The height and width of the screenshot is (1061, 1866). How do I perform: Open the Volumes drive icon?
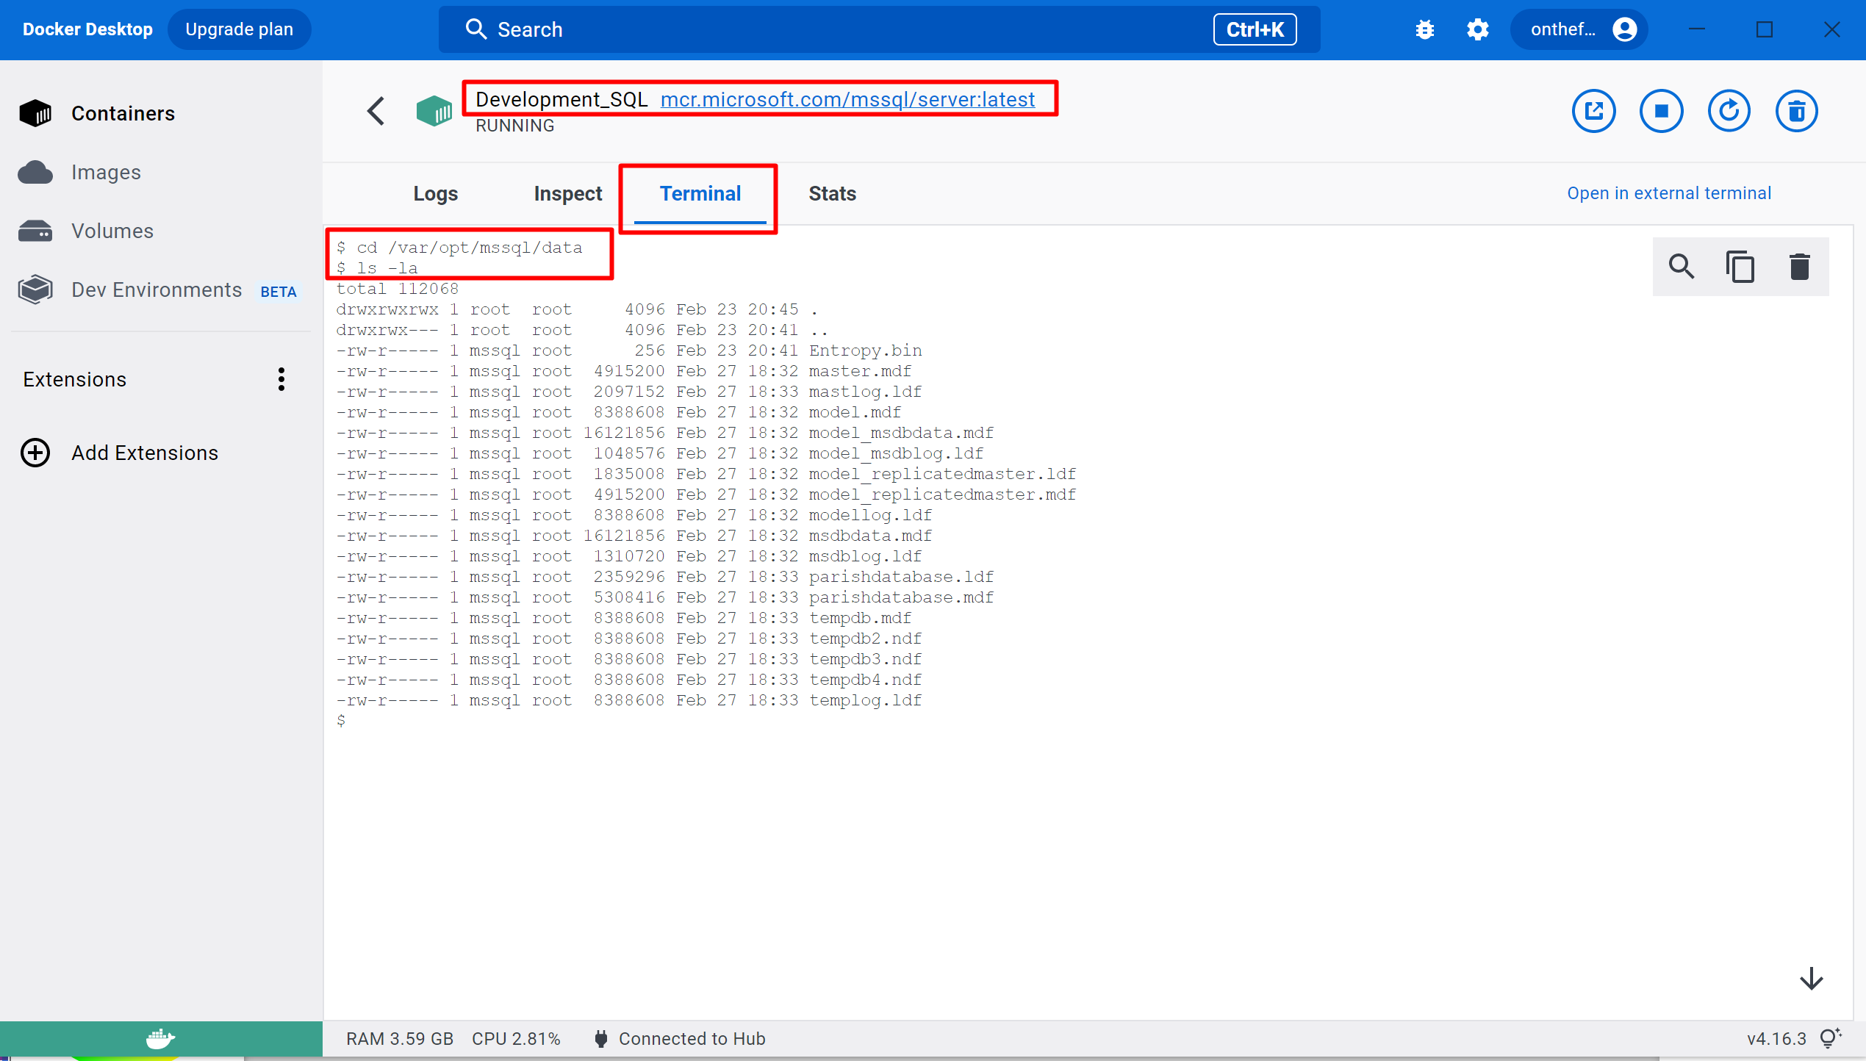[35, 231]
